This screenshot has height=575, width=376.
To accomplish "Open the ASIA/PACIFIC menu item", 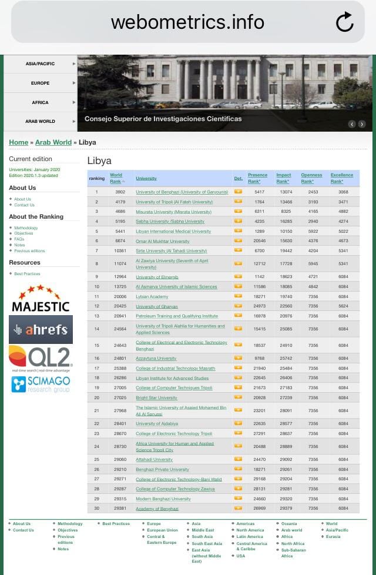I will coord(41,64).
